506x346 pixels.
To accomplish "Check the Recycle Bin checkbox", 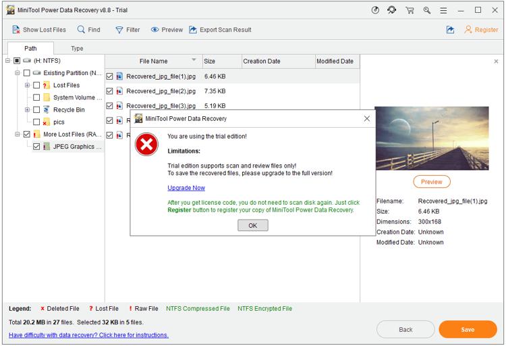I will [36, 109].
